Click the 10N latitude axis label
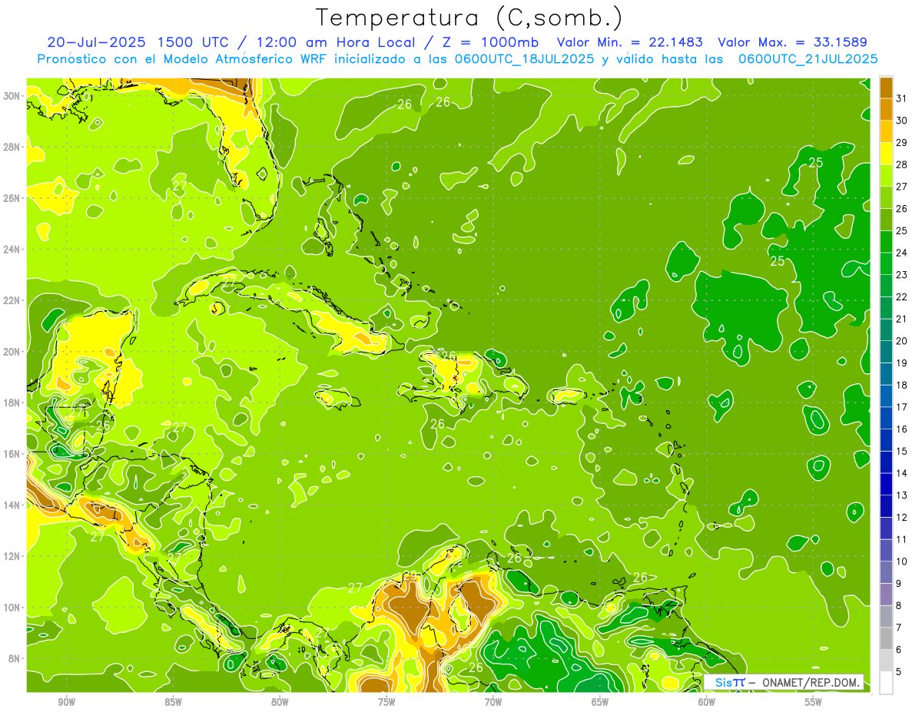This screenshot has width=922, height=712. (12, 608)
